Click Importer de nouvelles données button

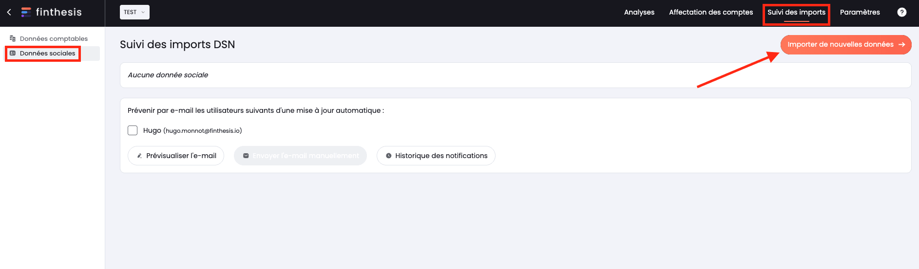[x=846, y=45]
